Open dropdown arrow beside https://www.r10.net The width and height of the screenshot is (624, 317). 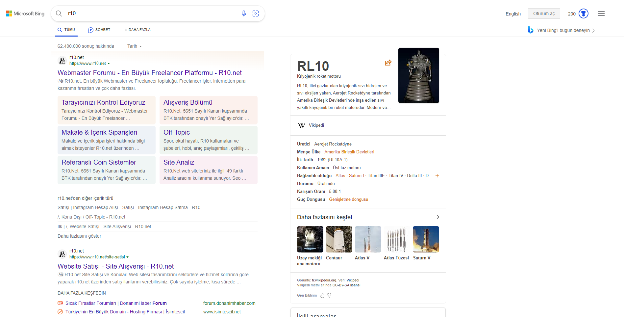tap(109, 64)
